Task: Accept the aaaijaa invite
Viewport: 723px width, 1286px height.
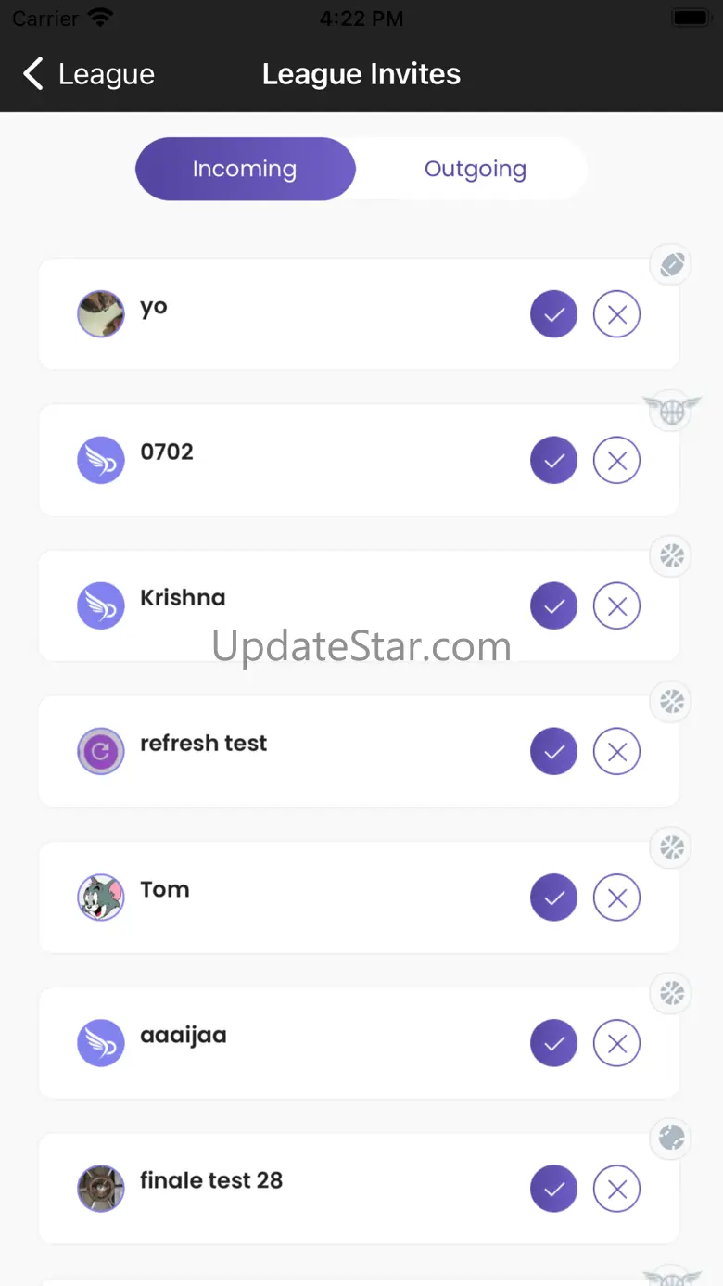Action: click(553, 1043)
